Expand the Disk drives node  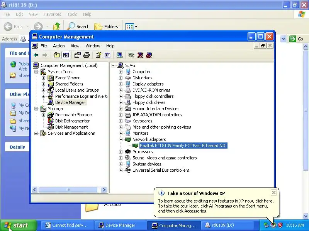[x=121, y=78]
